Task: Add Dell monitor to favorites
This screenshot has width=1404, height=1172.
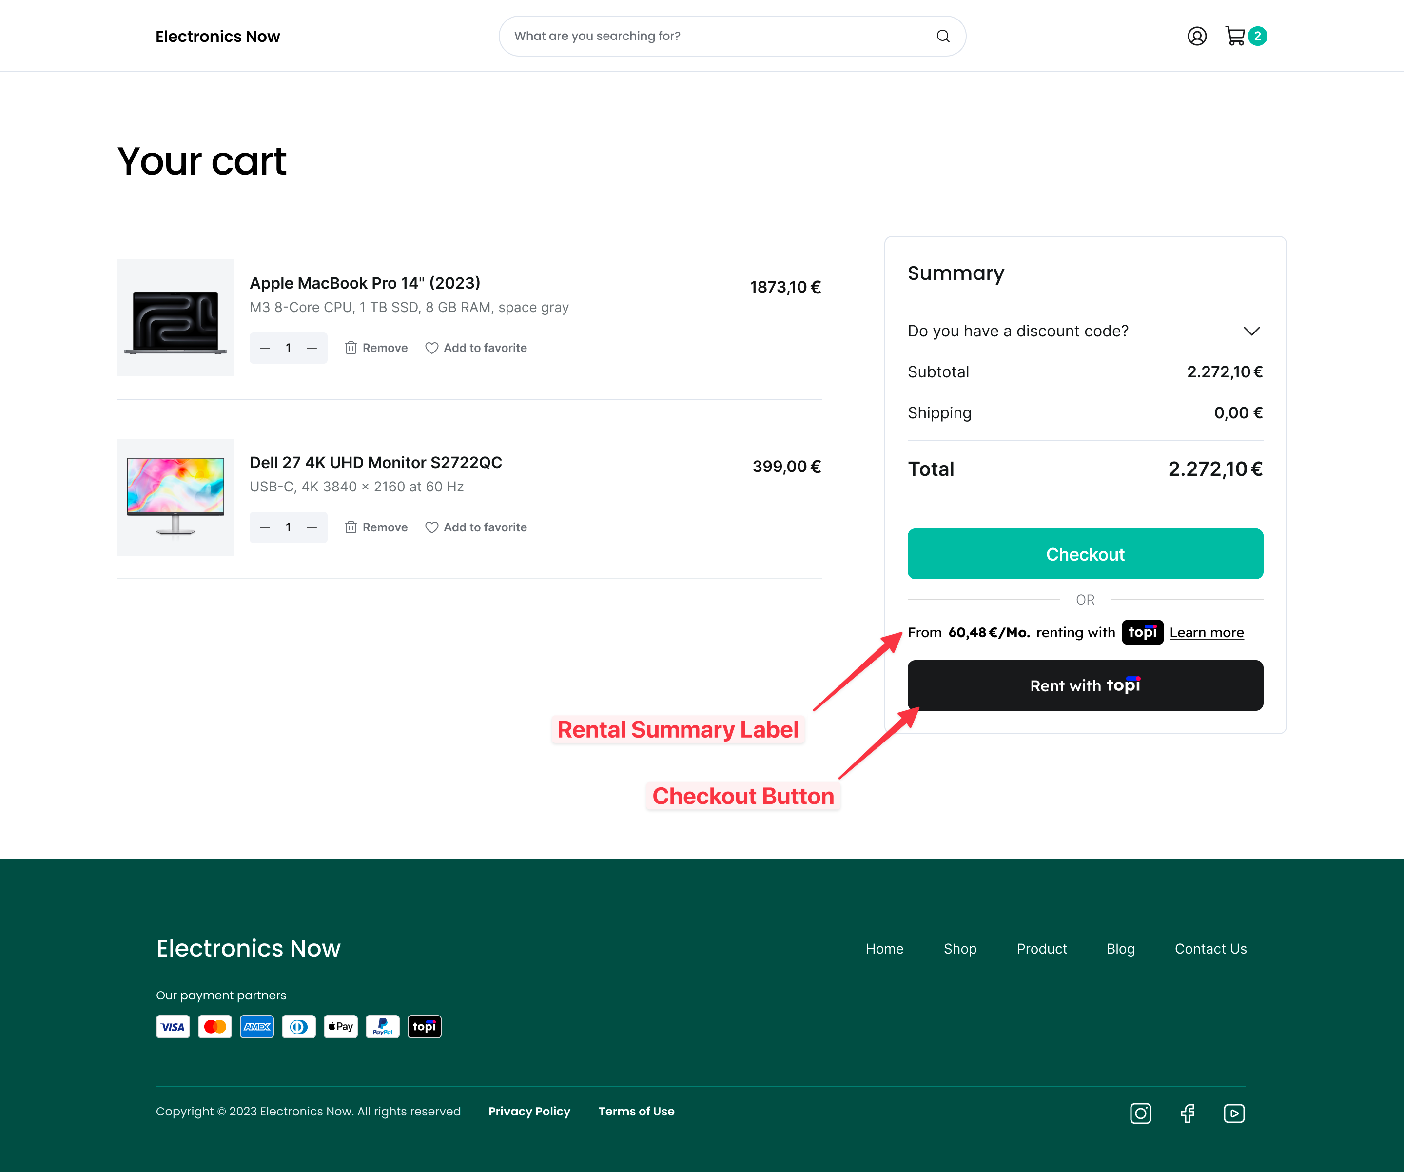Action: pos(476,527)
